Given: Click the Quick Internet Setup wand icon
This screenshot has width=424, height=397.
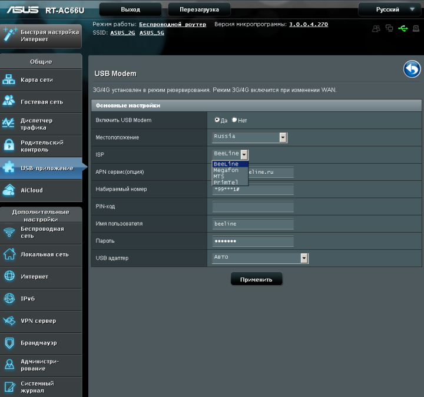Looking at the screenshot, I should tap(10, 35).
